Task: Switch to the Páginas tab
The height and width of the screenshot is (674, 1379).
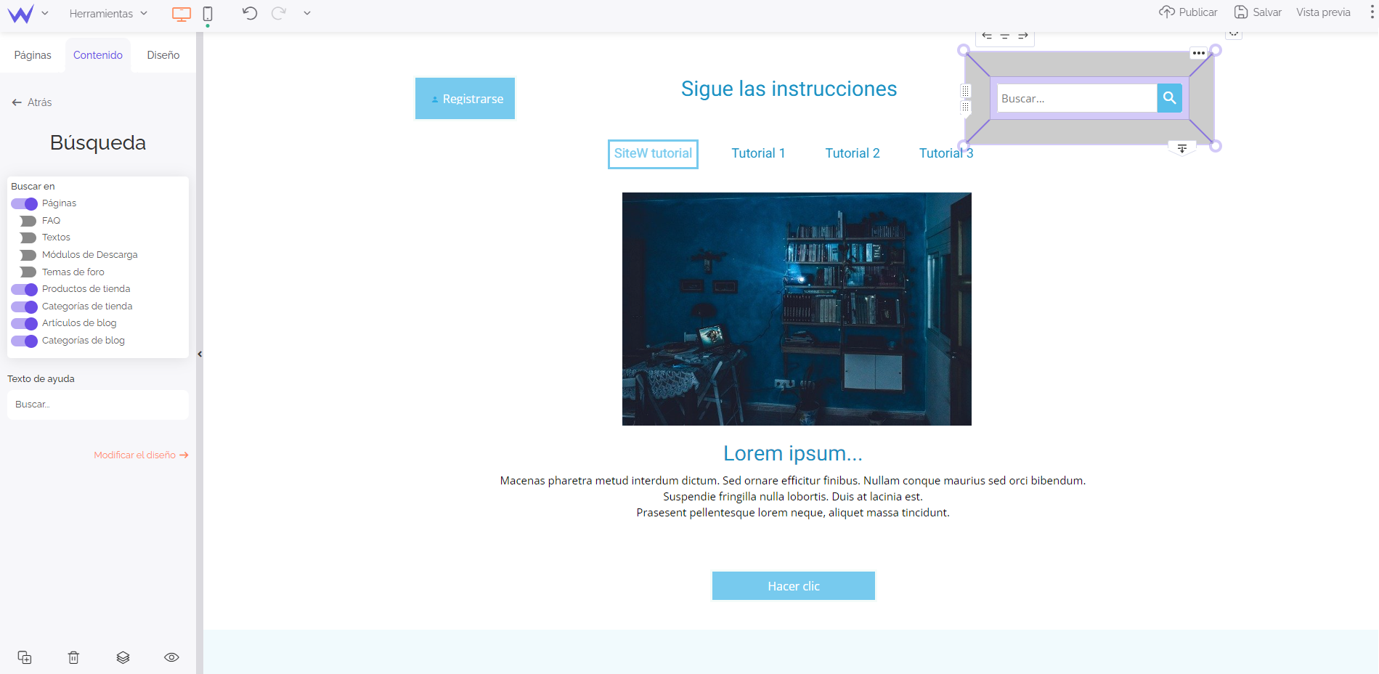Action: (33, 55)
